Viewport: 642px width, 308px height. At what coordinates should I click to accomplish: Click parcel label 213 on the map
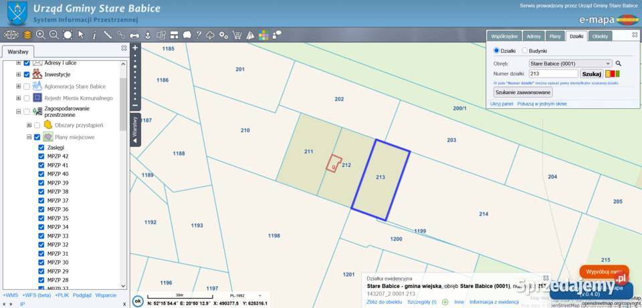[381, 177]
